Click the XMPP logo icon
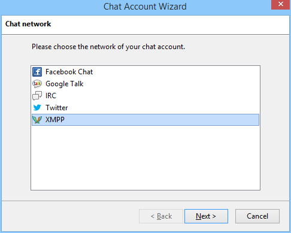 (37, 120)
